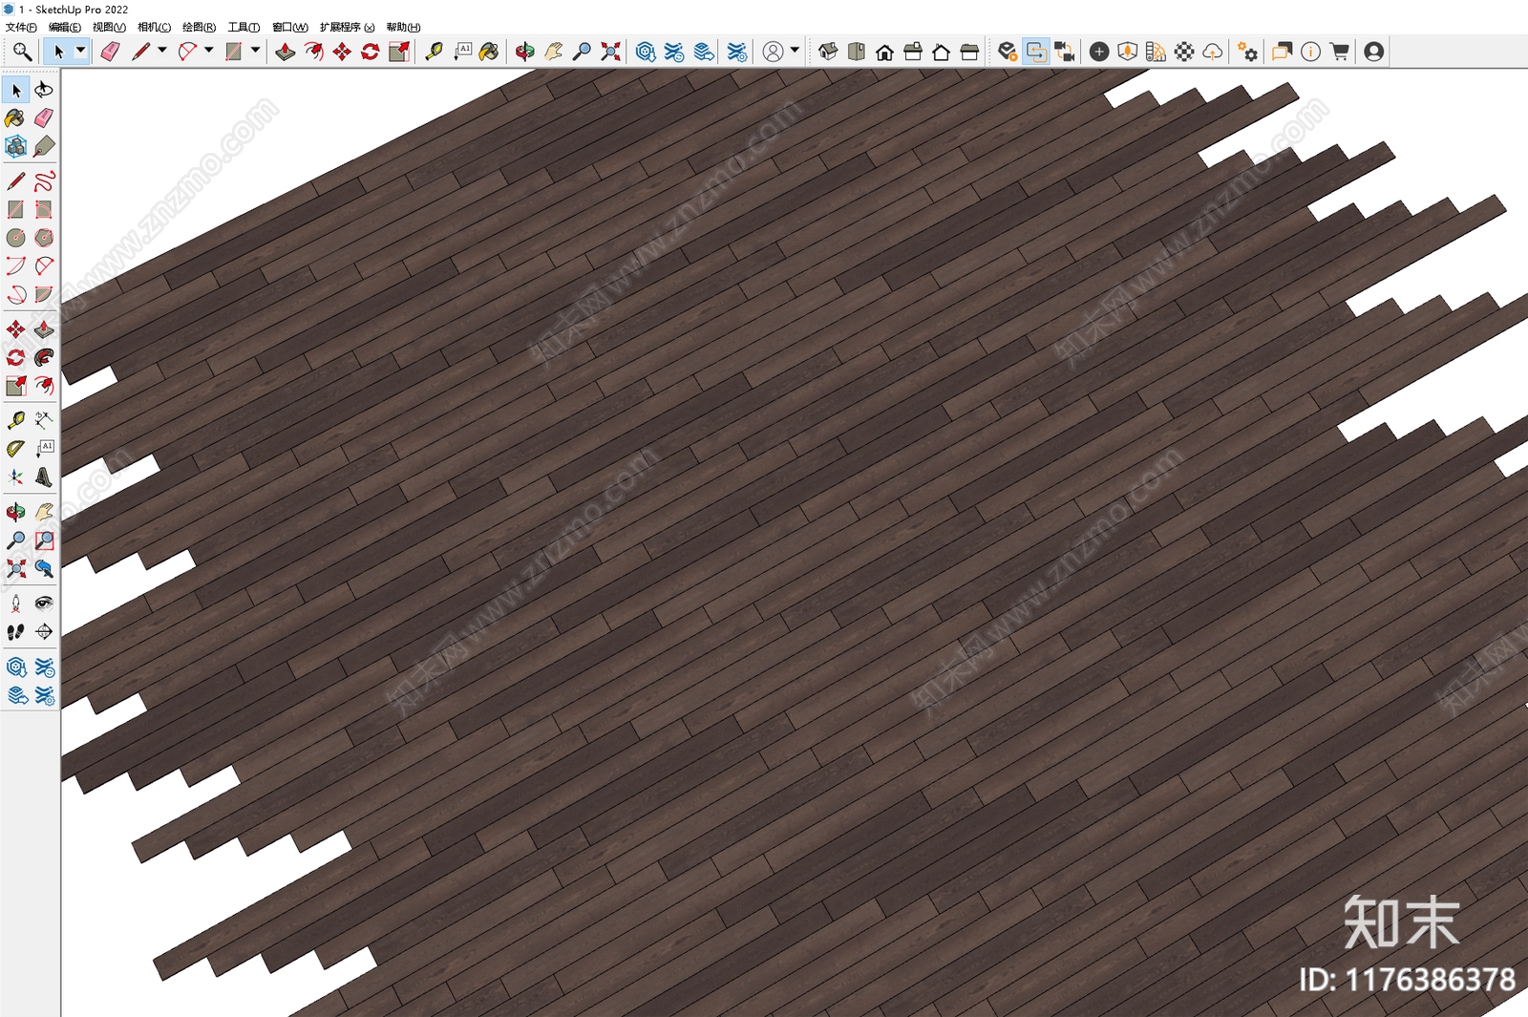Image resolution: width=1528 pixels, height=1017 pixels.
Task: Click the shield with orange marker icon
Action: [1128, 52]
